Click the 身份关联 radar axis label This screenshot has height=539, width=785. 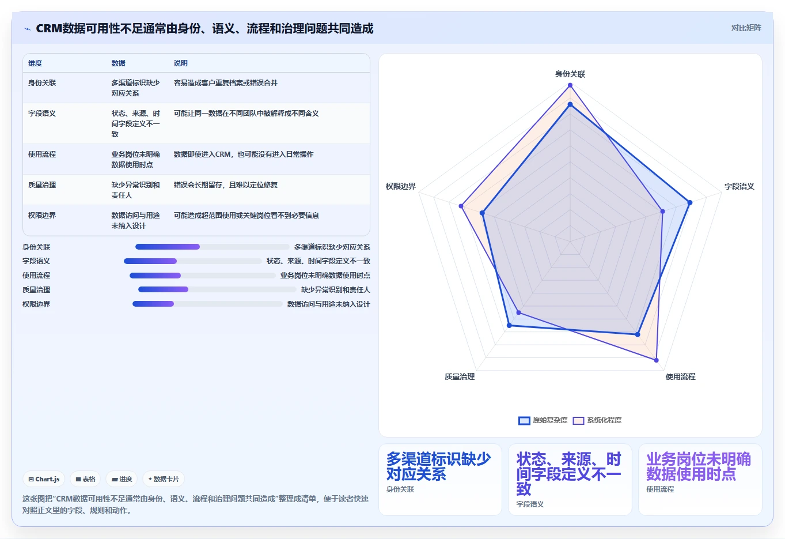pos(570,74)
